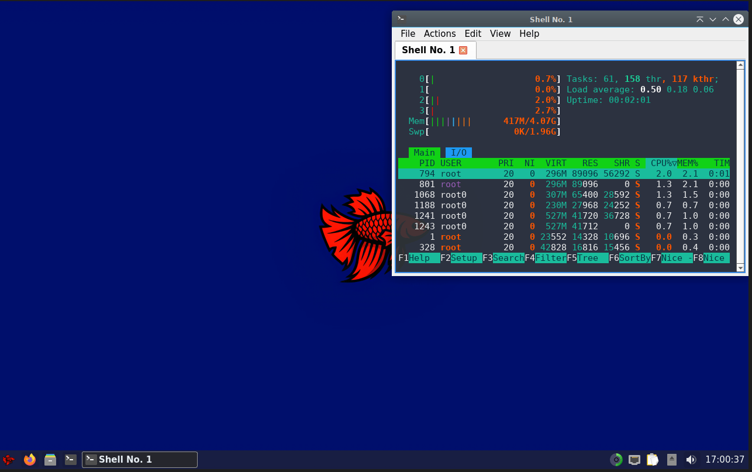Viewport: 752px width, 472px height.
Task: Roll up the window with the shade arrow
Action: [x=700, y=19]
